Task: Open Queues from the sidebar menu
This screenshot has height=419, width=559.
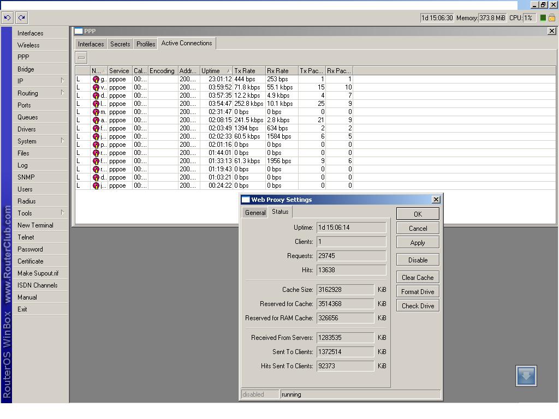Action: (28, 117)
